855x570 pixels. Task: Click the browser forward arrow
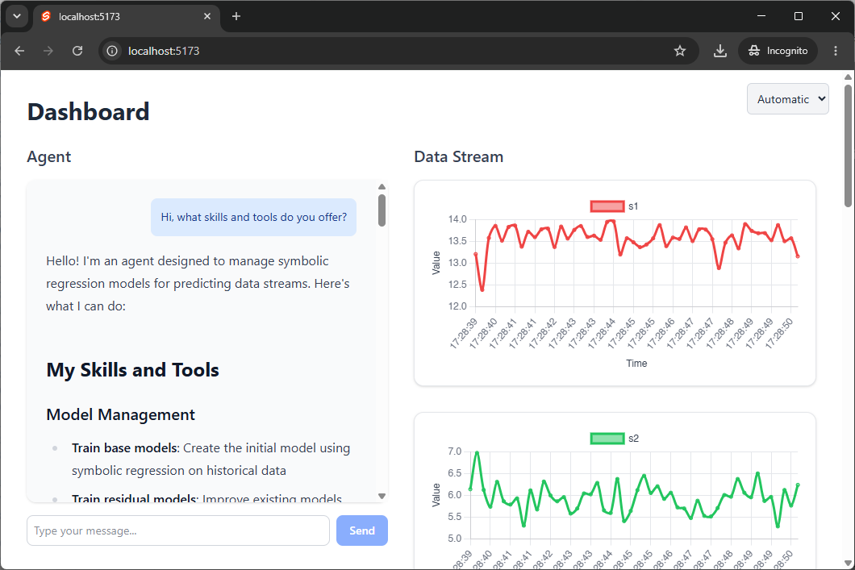[x=48, y=51]
